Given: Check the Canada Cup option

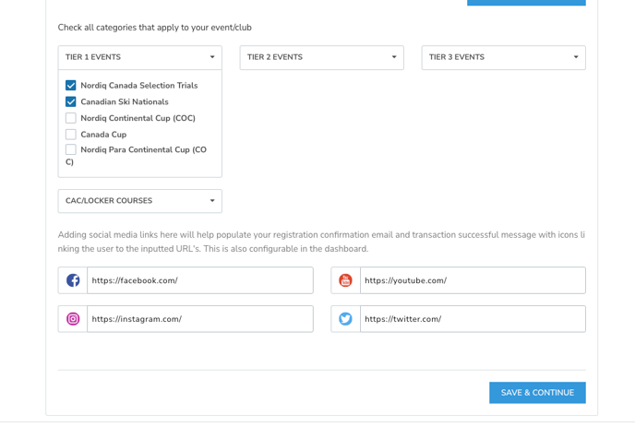Looking at the screenshot, I should 71,135.
